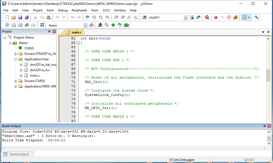Place cursor on HAL_Init(); line
Viewport: 273px width, 163px height.
[96, 82]
